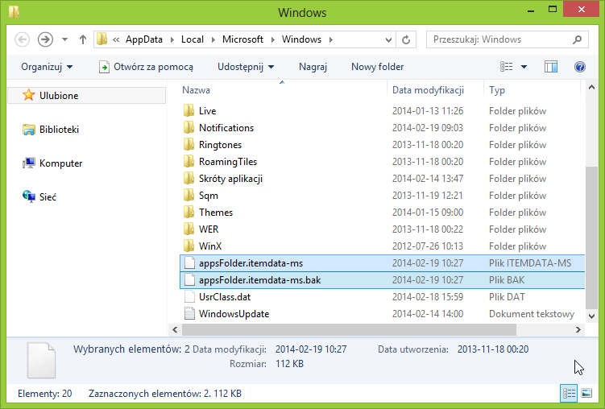
Task: Open address bar history dropdown
Action: 388,39
